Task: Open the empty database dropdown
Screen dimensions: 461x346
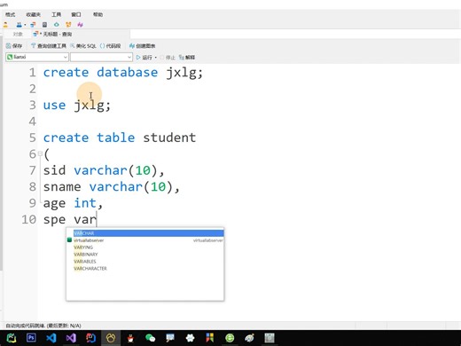Action: (101, 57)
